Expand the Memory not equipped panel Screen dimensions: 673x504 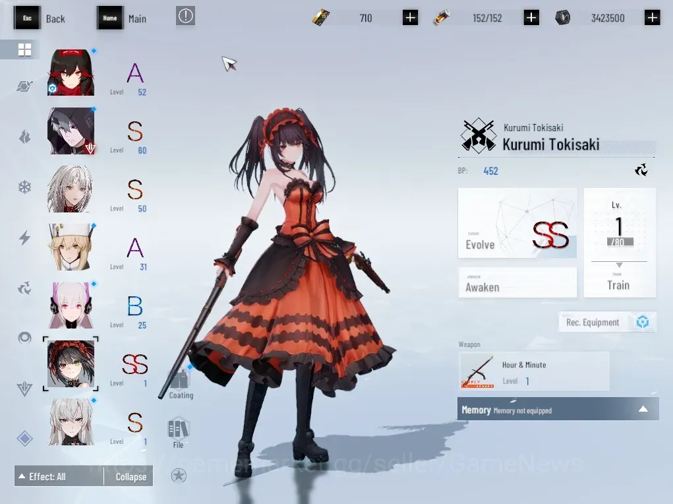558,408
